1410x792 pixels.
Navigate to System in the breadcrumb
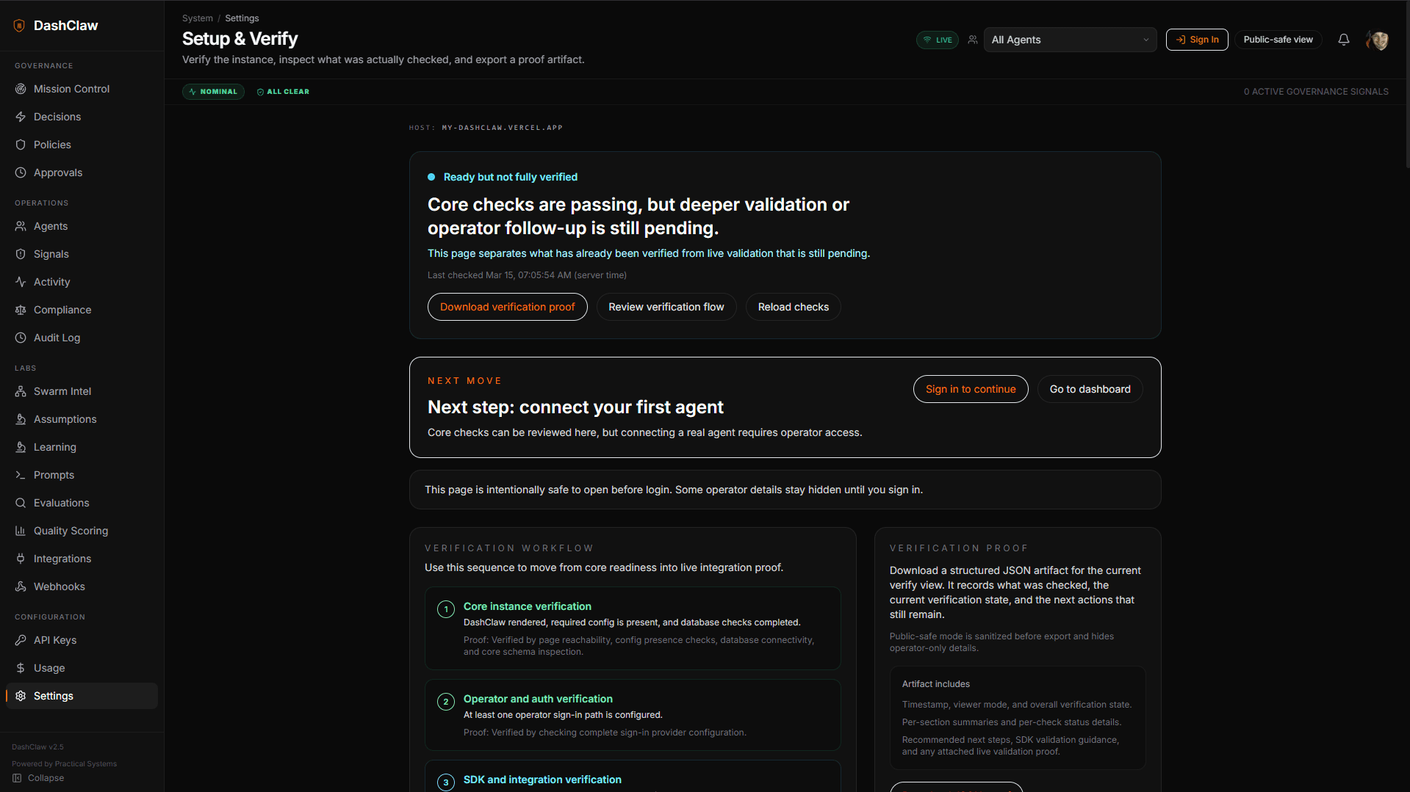click(197, 18)
